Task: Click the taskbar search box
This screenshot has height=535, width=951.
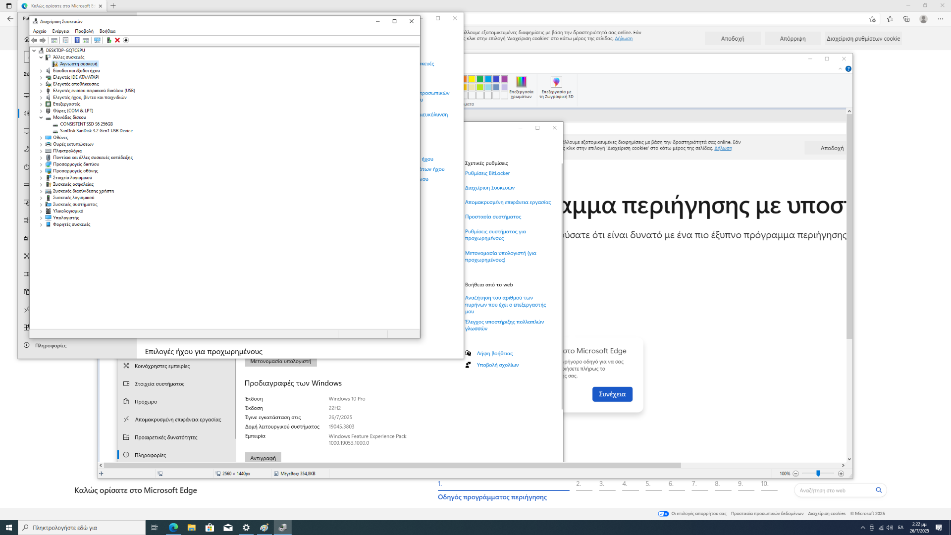Action: click(82, 528)
